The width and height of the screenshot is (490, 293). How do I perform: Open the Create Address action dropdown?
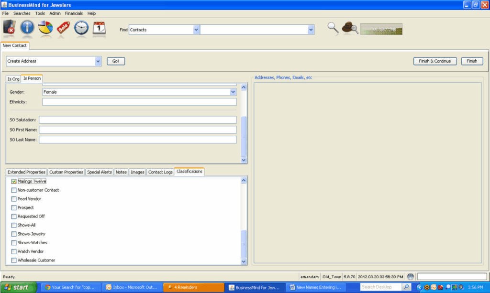pyautogui.click(x=98, y=61)
